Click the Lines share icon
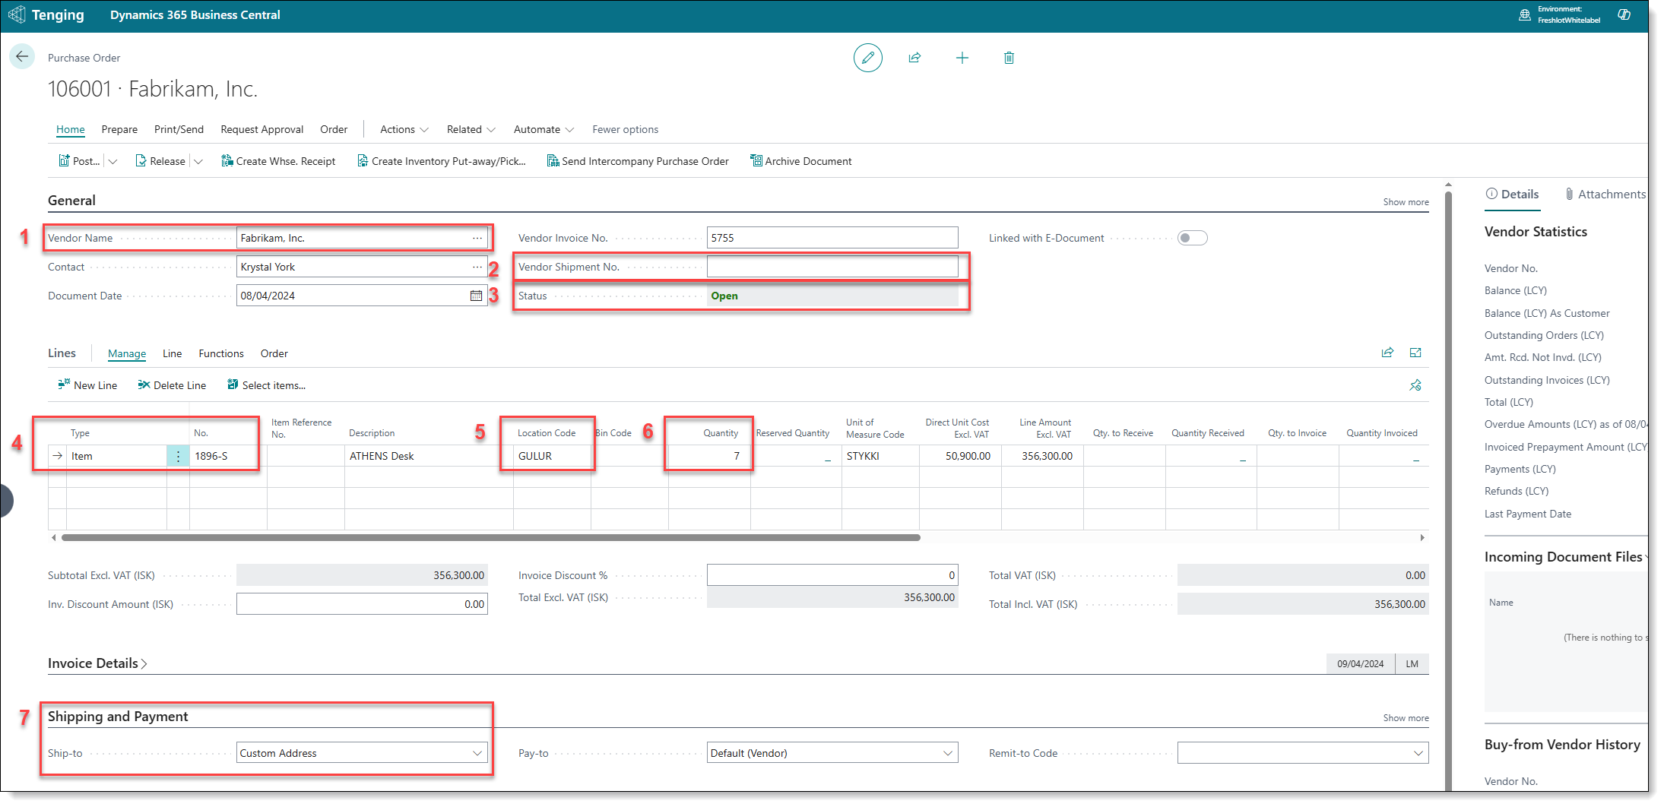The image size is (1664, 807). [x=1387, y=353]
